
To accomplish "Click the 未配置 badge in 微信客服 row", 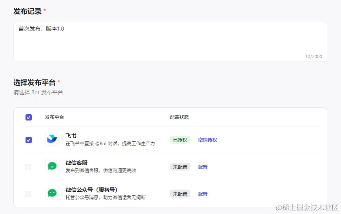I will coord(180,167).
